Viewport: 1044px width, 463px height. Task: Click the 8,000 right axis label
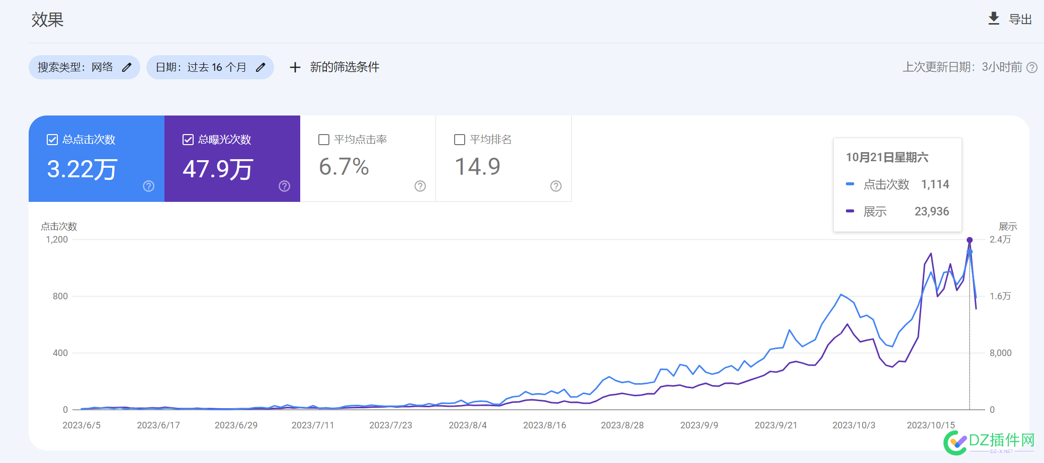click(x=1001, y=353)
